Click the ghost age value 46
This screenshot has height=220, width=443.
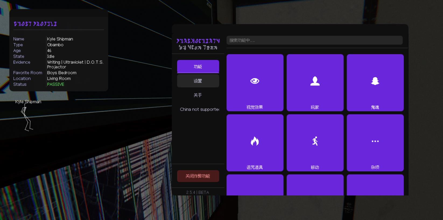point(49,51)
